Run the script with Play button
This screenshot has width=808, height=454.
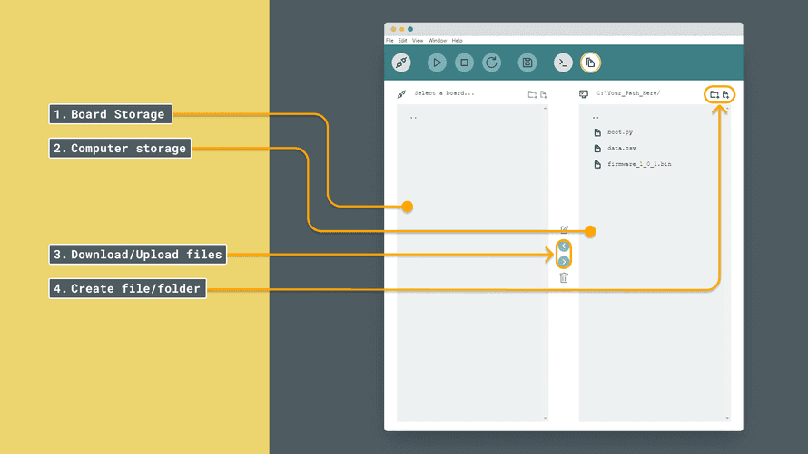(437, 63)
